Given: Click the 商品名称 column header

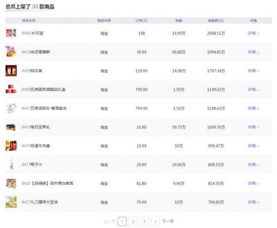Looking at the screenshot, I should coord(29,21).
